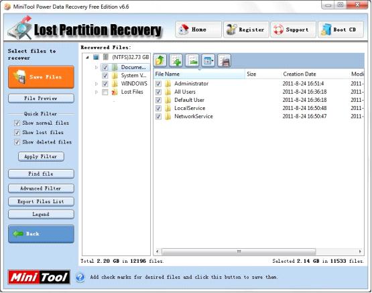Open the view mode dropdown arrow

click(212, 61)
